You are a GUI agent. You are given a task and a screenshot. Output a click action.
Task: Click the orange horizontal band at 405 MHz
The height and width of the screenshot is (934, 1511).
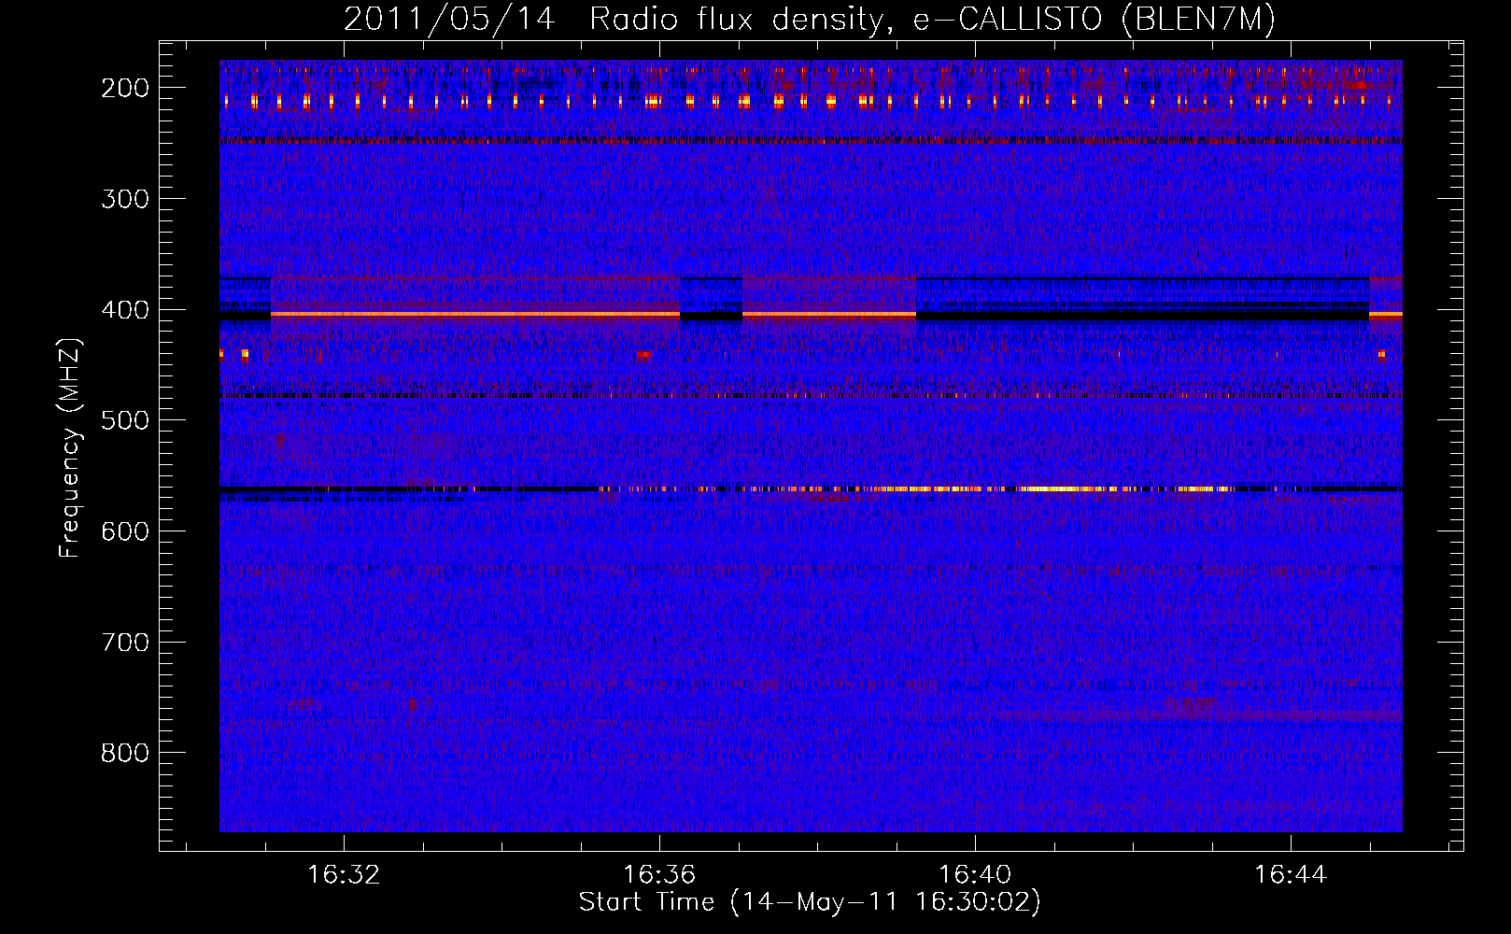[x=475, y=315]
